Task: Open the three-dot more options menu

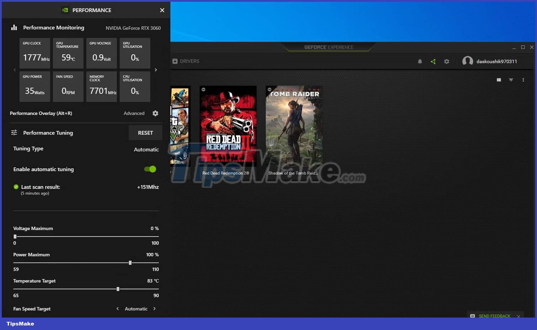Action: [523, 80]
